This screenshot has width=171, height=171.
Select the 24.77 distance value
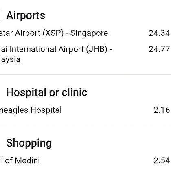[x=159, y=49]
